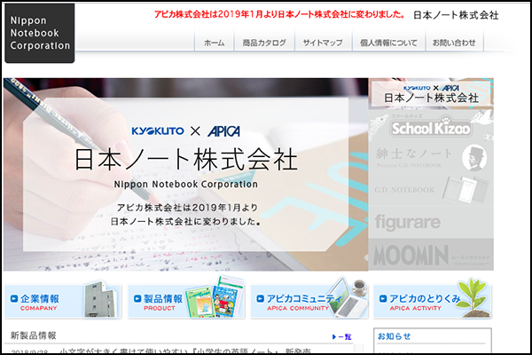Open the 商品カタログ menu item

point(264,43)
